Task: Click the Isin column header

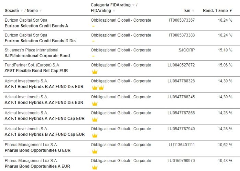Action: 187,11
